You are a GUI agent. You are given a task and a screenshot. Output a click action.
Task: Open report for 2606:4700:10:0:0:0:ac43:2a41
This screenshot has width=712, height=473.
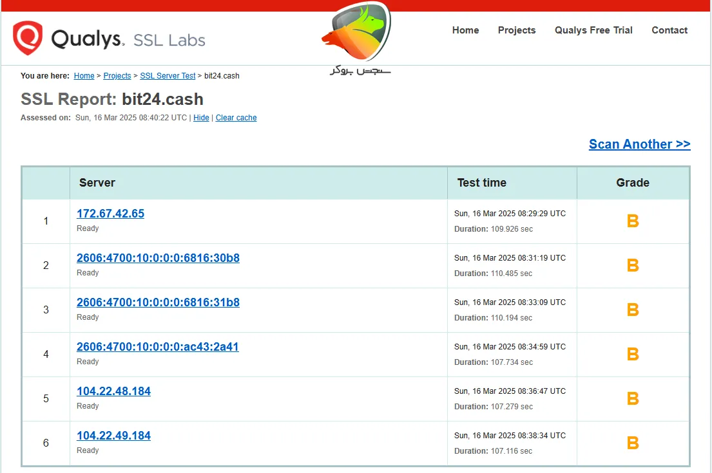[158, 347]
